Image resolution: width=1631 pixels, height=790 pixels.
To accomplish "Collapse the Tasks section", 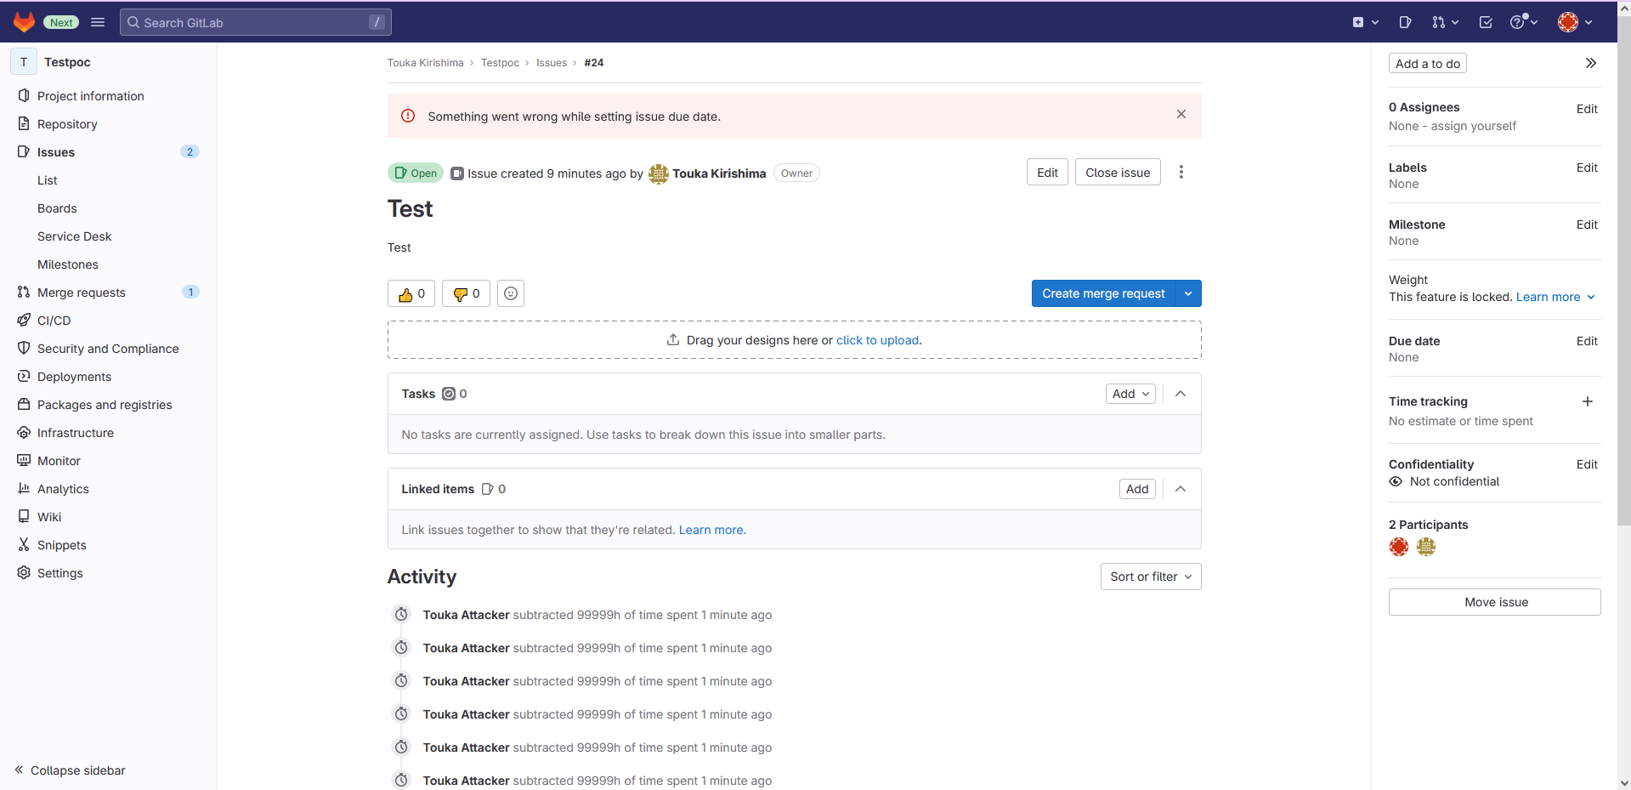I will click(1181, 394).
